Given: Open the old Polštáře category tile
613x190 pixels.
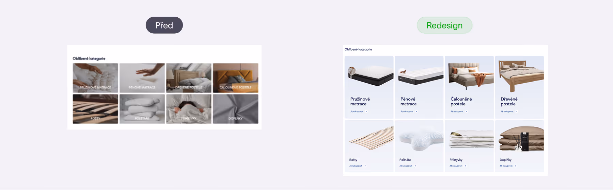Looking at the screenshot, I should (142, 109).
